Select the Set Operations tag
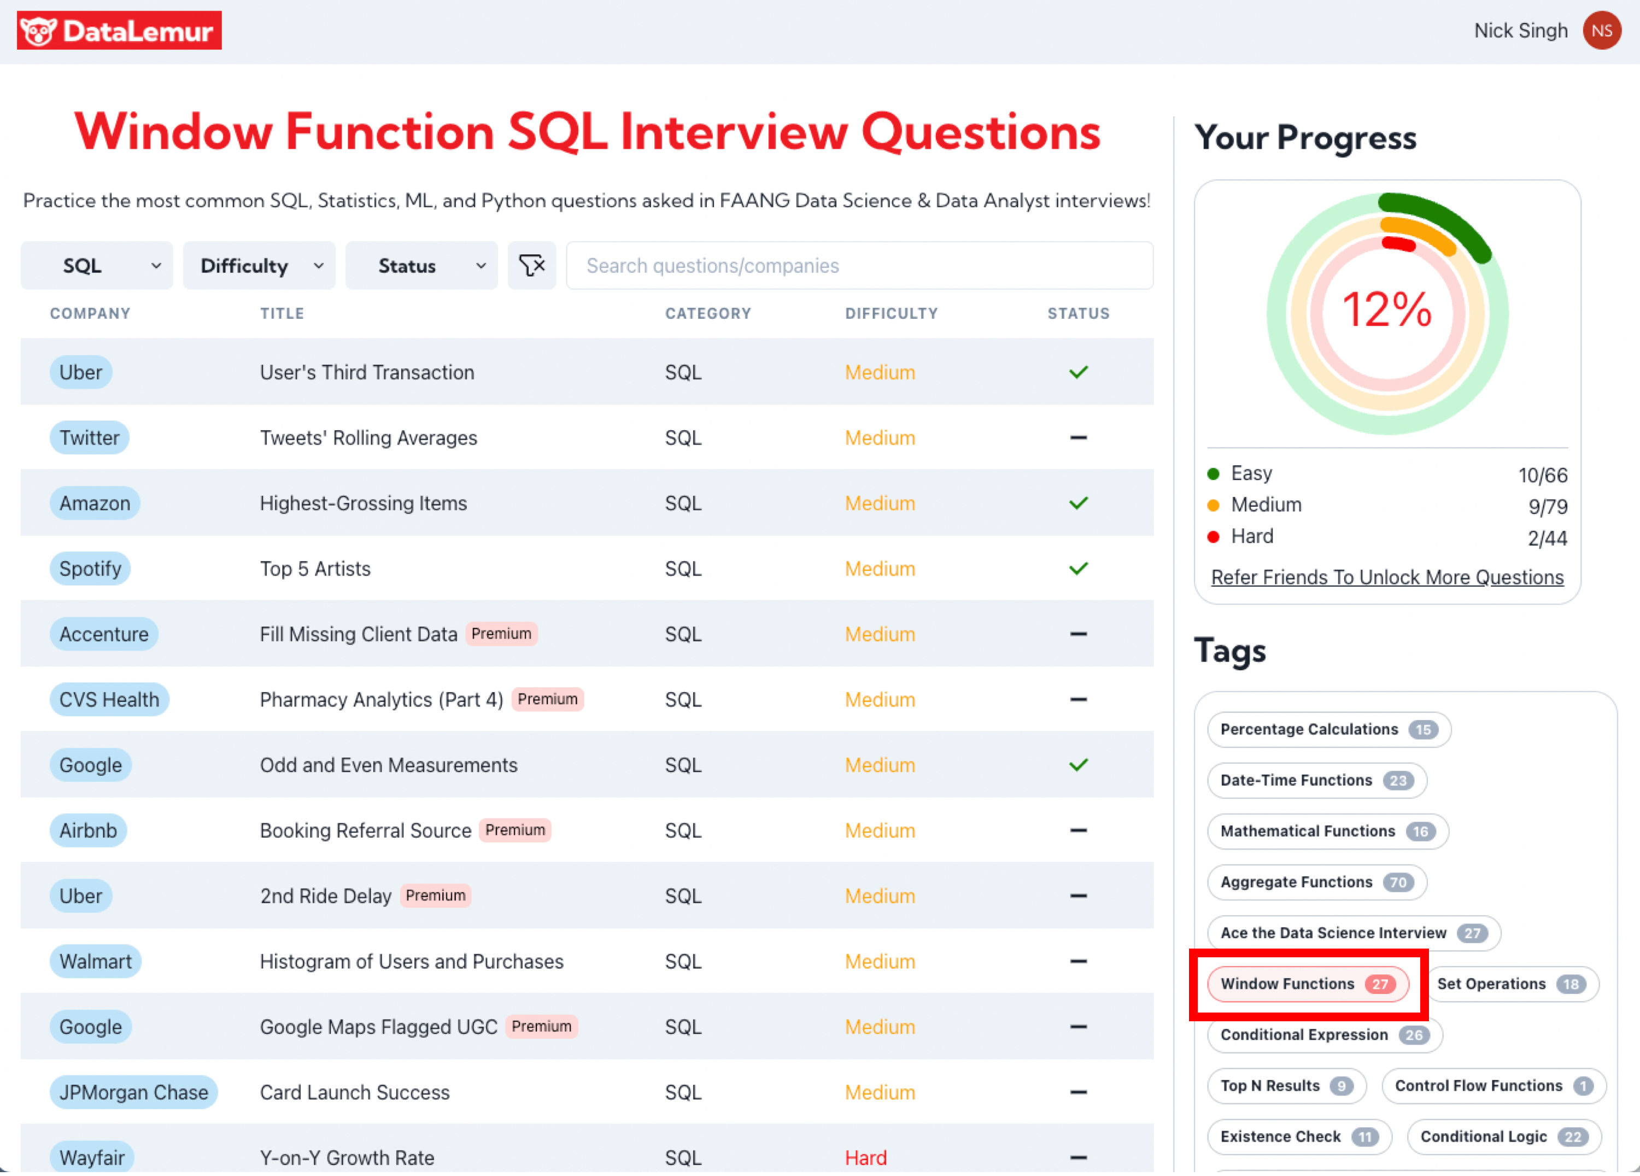 click(1512, 984)
